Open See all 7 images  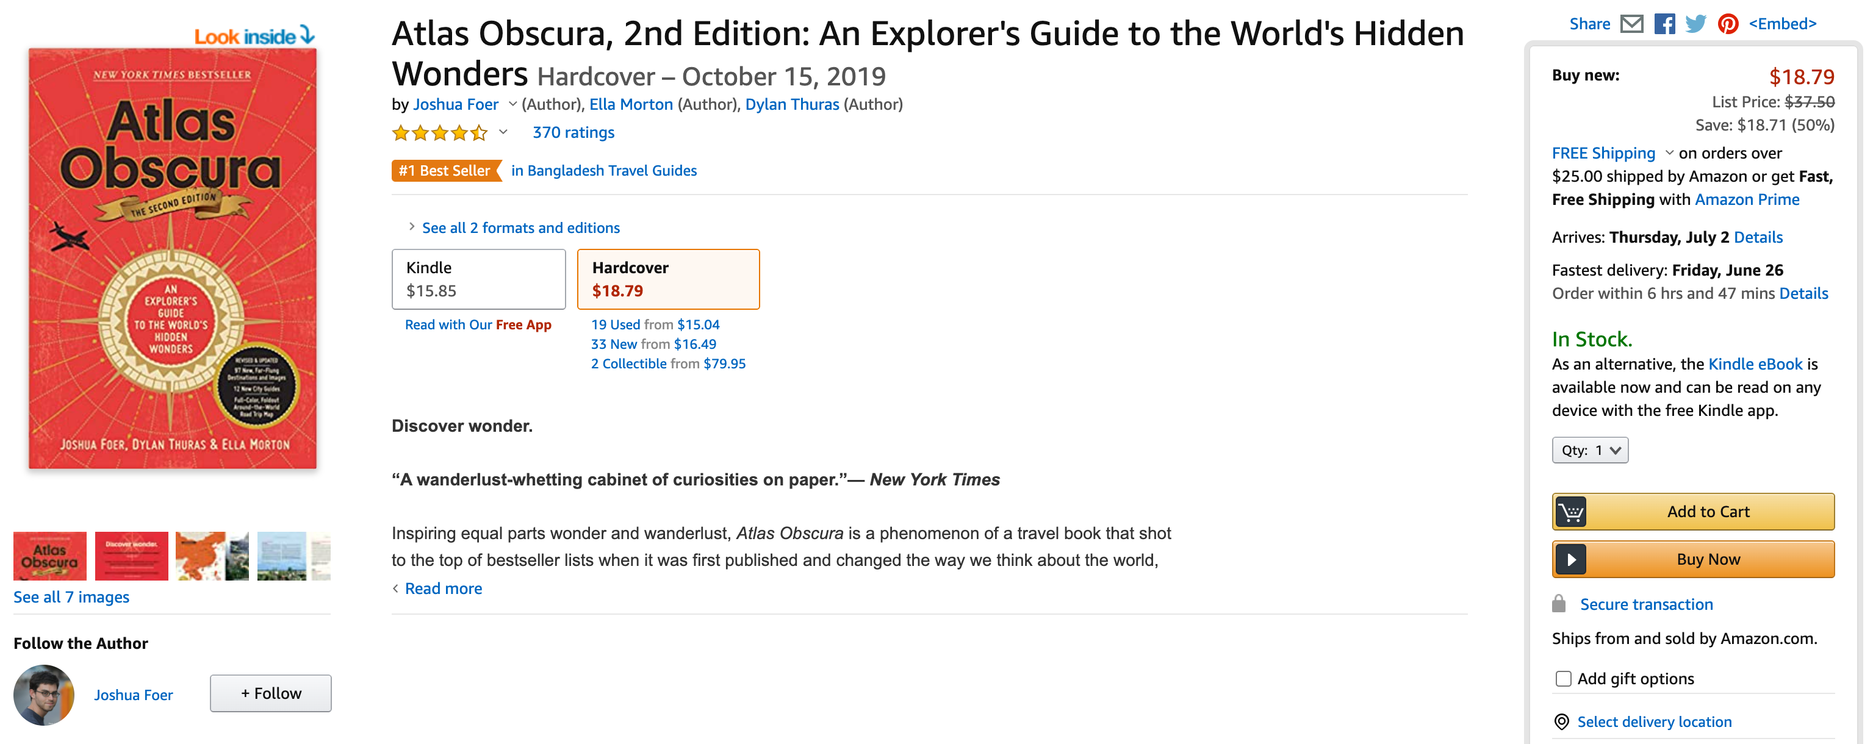pos(71,596)
